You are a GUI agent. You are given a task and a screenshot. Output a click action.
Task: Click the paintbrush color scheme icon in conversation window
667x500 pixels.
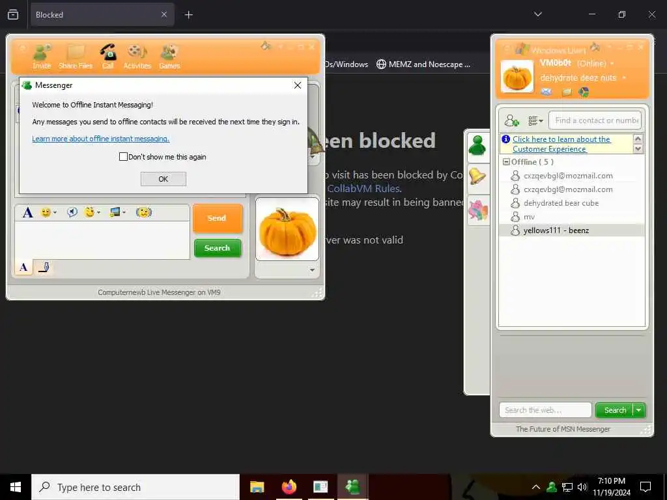266,46
